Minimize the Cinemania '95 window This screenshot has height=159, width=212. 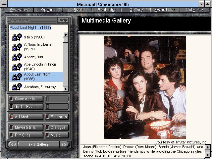[x=201, y=4]
